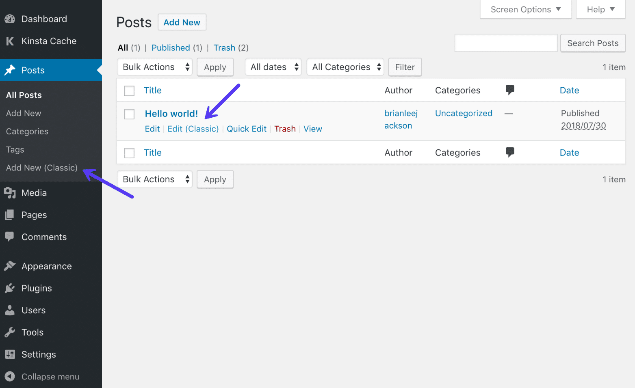Click the Plugins plug icon
This screenshot has height=388, width=635.
click(x=10, y=288)
